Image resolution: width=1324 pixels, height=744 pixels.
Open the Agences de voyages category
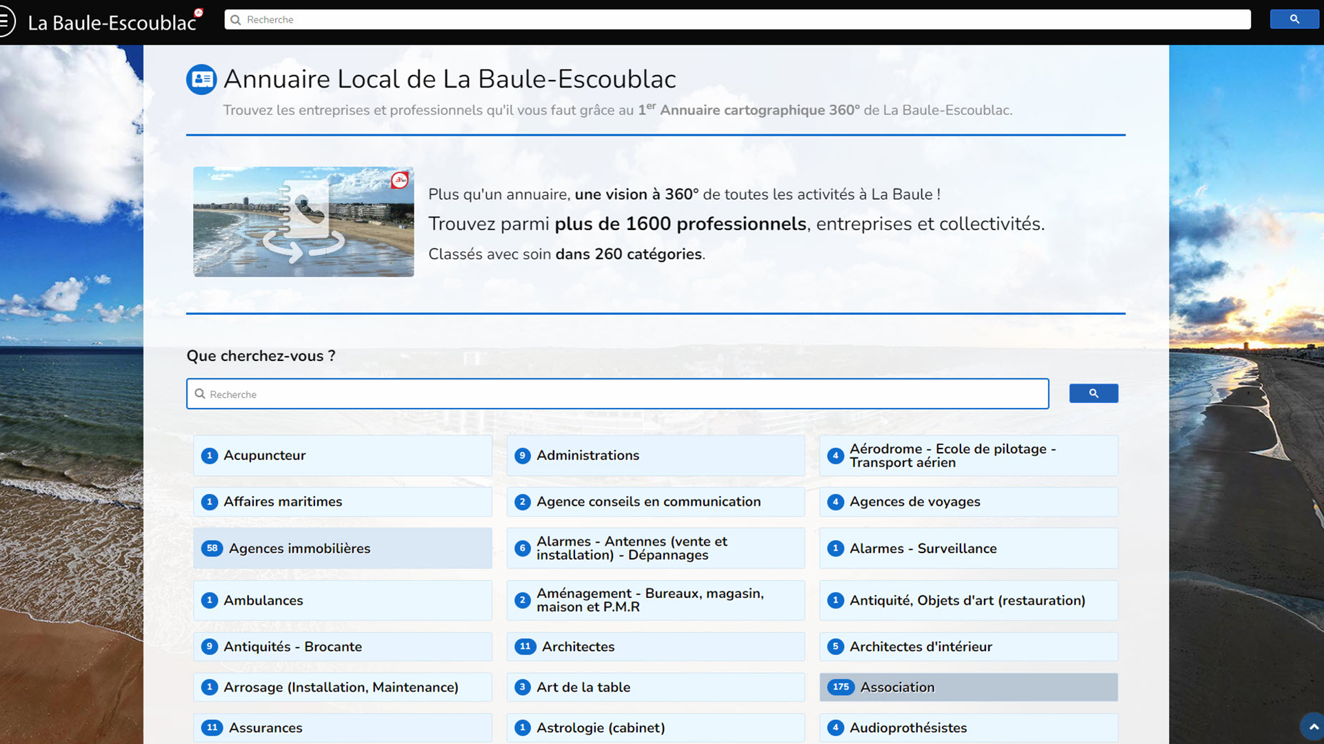(968, 502)
